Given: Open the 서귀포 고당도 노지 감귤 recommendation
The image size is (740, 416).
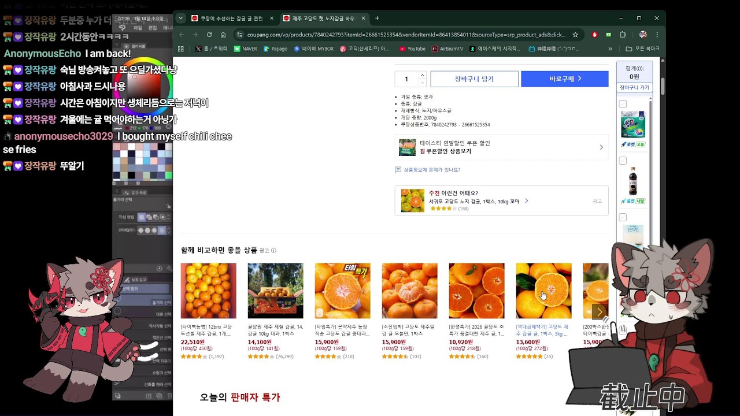Looking at the screenshot, I should click(474, 201).
